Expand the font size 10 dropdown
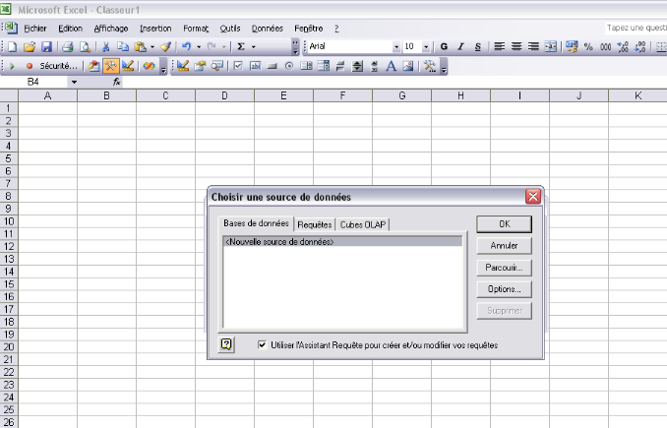This screenshot has height=428, width=667. pos(426,47)
